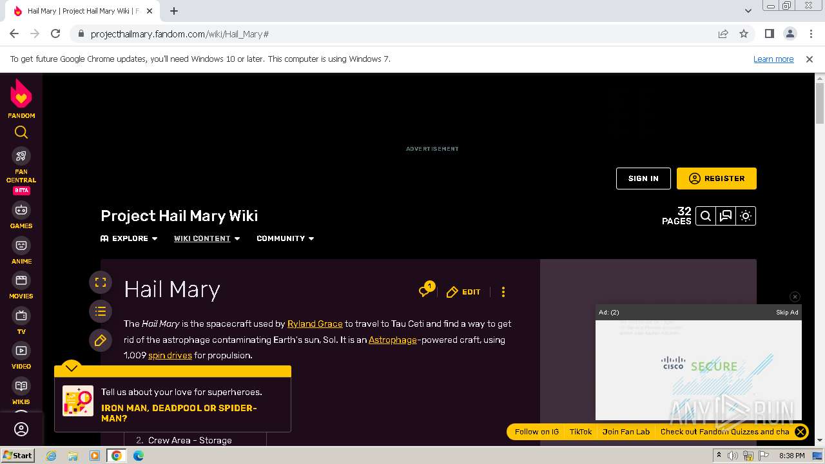The width and height of the screenshot is (825, 464).
Task: Select the Hail Mary browser tab
Action: tap(81, 11)
